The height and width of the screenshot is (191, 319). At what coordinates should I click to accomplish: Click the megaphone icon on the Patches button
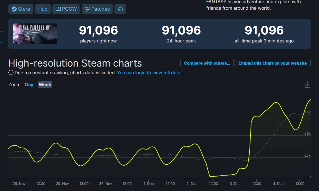tap(88, 9)
